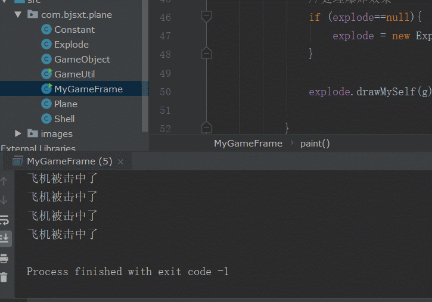432x302 pixels.
Task: Open the Plane class
Action: pyautogui.click(x=66, y=104)
